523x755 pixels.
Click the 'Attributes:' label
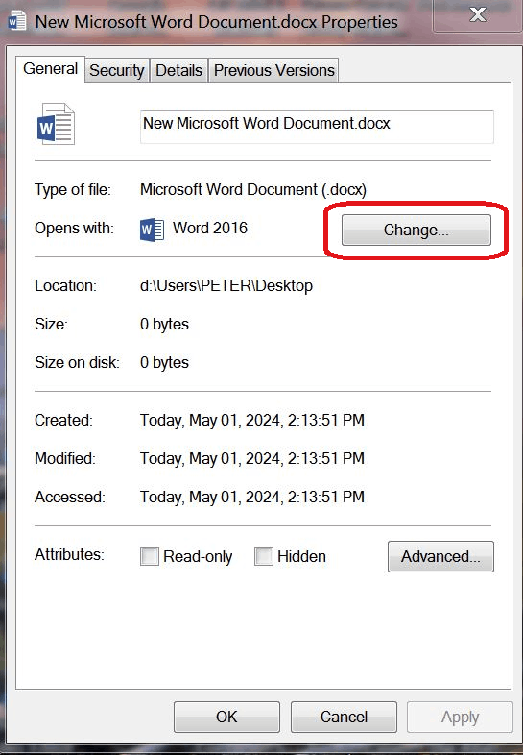click(69, 554)
